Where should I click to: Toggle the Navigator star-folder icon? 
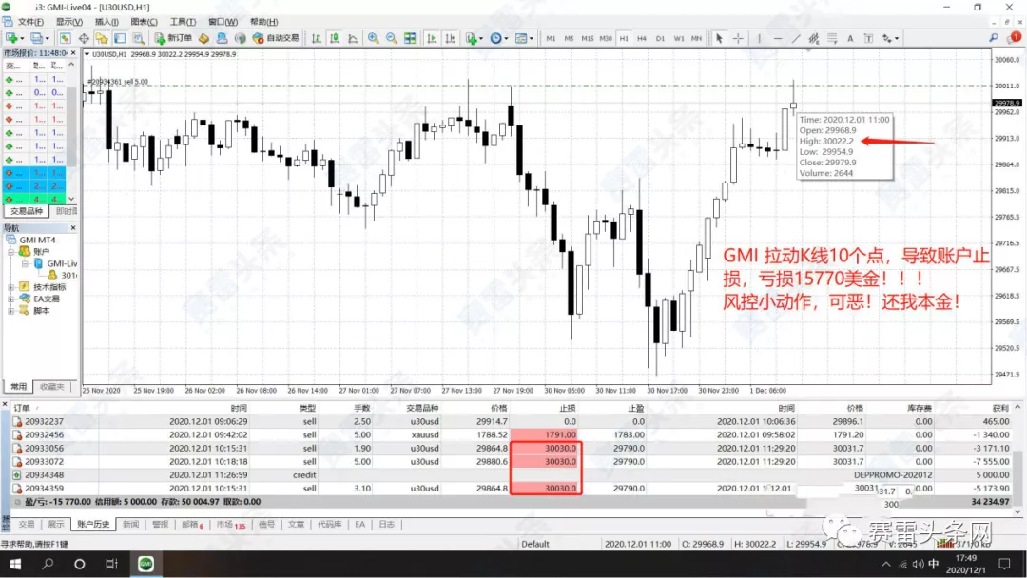point(102,39)
